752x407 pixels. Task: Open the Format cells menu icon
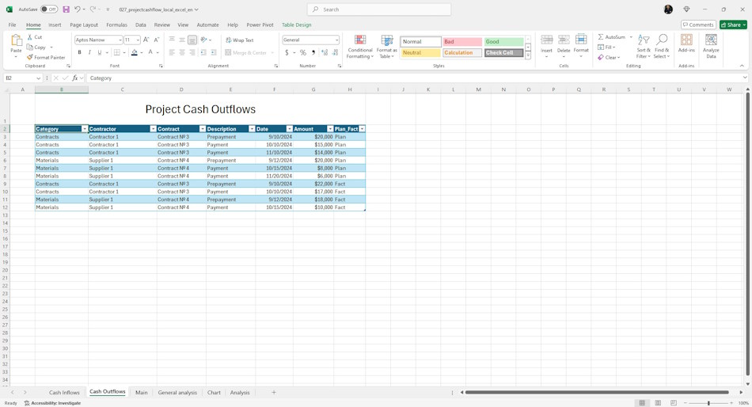(581, 40)
